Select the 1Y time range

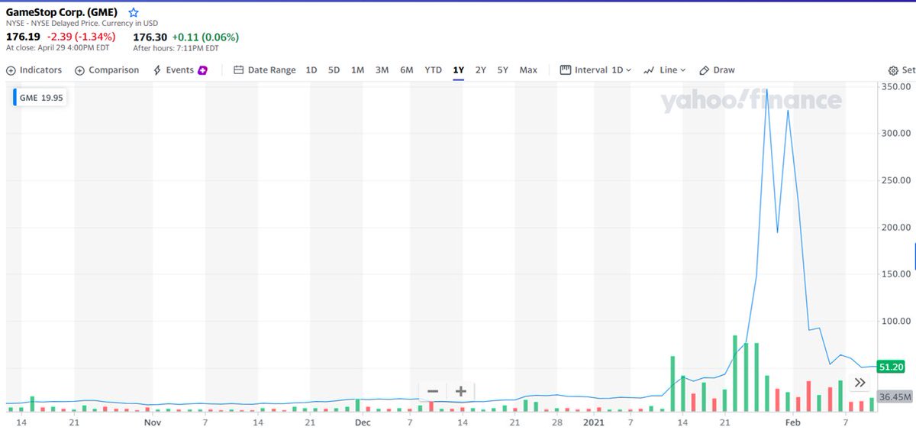click(459, 70)
